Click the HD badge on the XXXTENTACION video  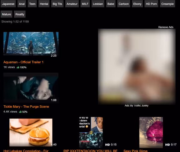(x=107, y=145)
